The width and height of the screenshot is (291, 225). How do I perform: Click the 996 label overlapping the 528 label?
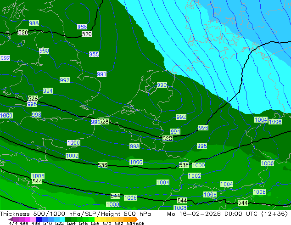pyautogui.click(x=96, y=122)
